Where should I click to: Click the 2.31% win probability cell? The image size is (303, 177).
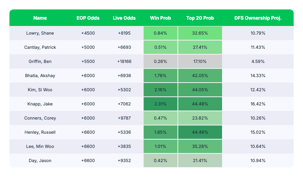coord(160,104)
